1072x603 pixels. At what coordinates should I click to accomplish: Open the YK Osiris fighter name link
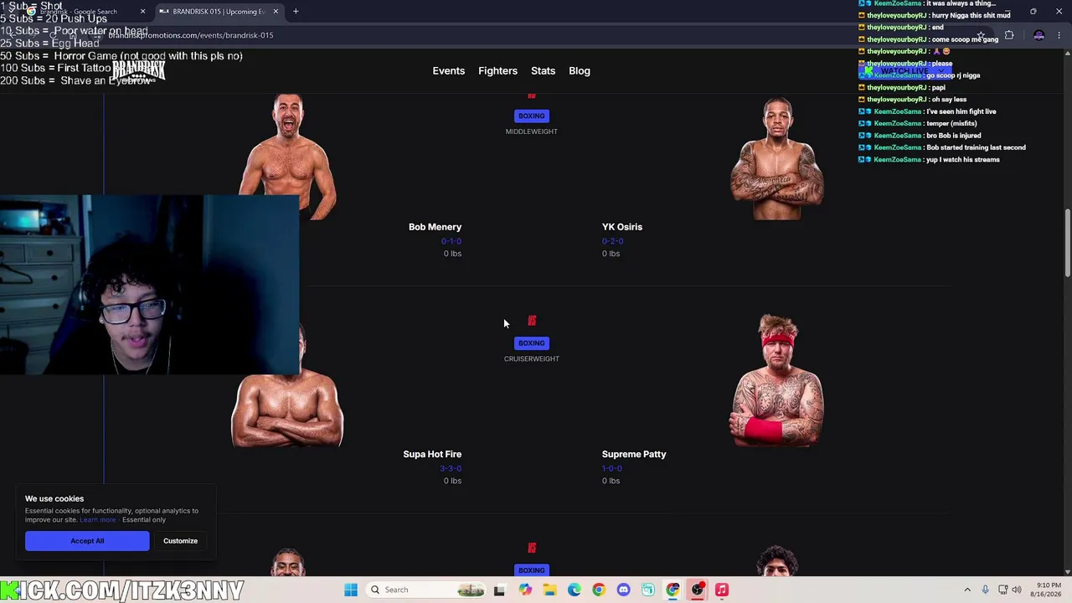(622, 227)
